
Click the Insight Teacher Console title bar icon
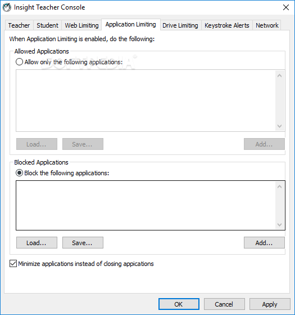(7, 7)
